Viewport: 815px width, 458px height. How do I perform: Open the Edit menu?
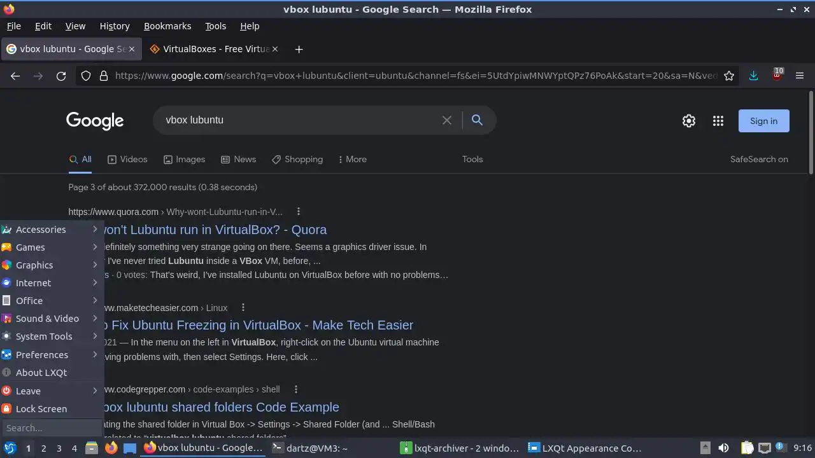pos(43,26)
